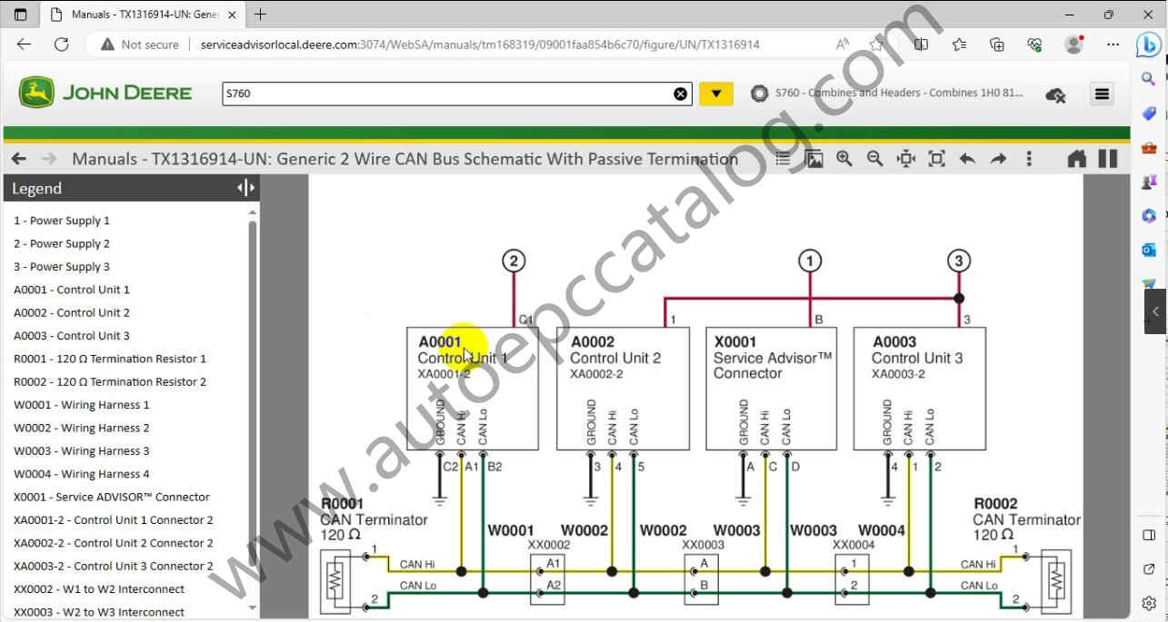
Task: Click the 'Not secure' site info indicator
Action: (x=140, y=44)
